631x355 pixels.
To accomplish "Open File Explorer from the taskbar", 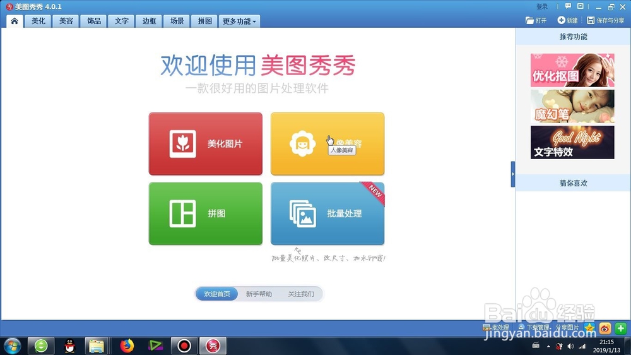I will [x=97, y=346].
